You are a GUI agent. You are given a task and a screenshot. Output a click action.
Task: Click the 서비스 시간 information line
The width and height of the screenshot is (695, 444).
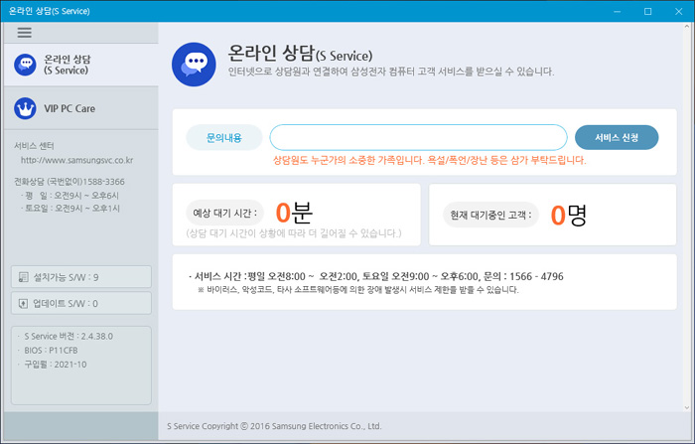(x=376, y=276)
